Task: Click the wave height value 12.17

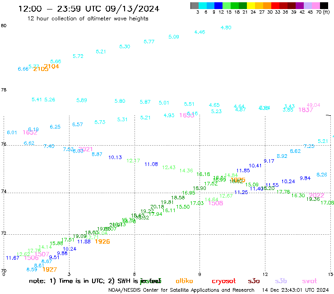Action: 133,161
